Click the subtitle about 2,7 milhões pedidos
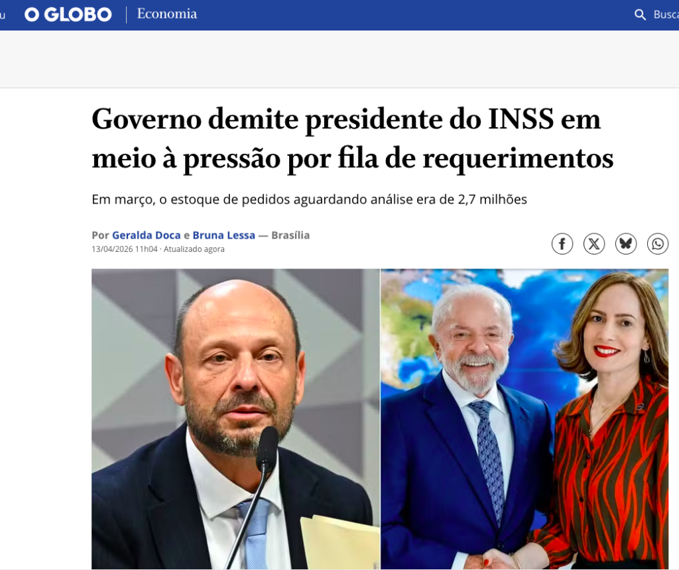The width and height of the screenshot is (679, 570). [309, 199]
